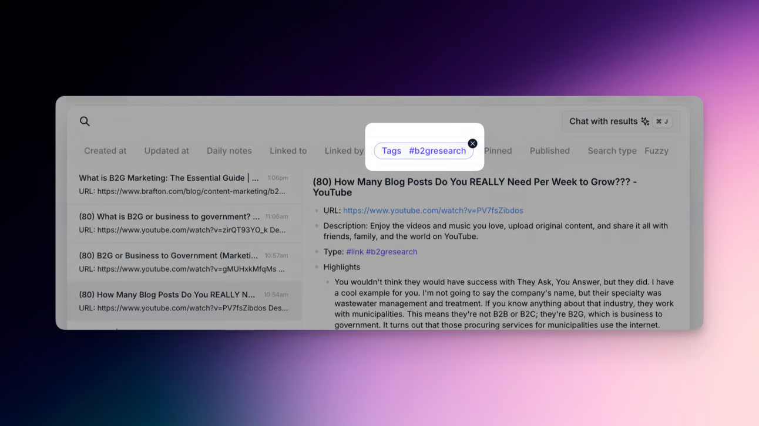The height and width of the screenshot is (426, 759).
Task: Open the Chat with results panel
Action: [603, 121]
